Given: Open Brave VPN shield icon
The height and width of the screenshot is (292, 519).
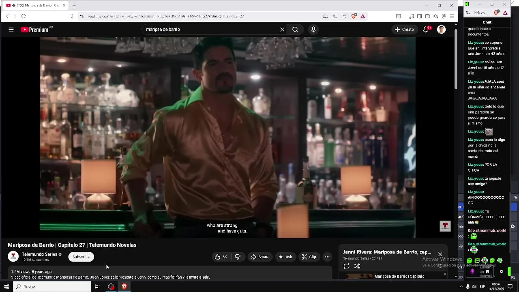Looking at the screenshot, I should pyautogui.click(x=444, y=16).
